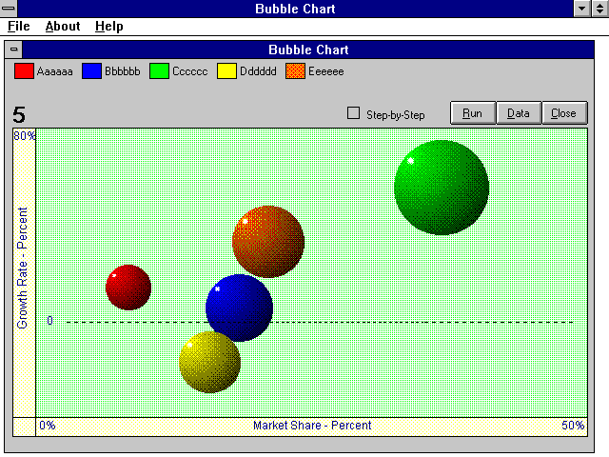Open the Help menu
Viewport: 609px width, 457px height.
tap(108, 27)
